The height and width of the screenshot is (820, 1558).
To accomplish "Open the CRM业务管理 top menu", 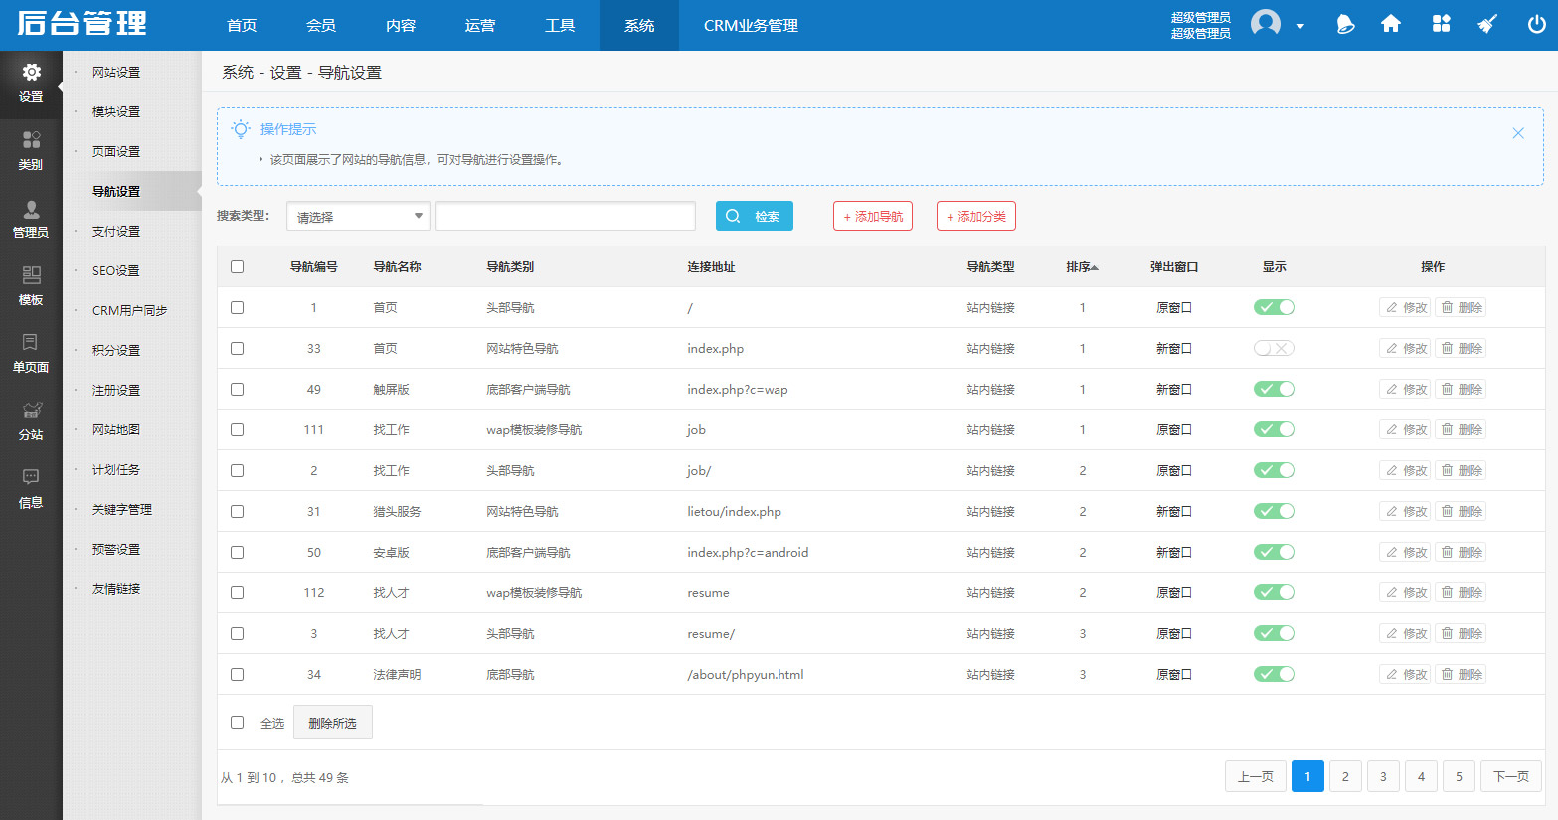I will (x=751, y=25).
